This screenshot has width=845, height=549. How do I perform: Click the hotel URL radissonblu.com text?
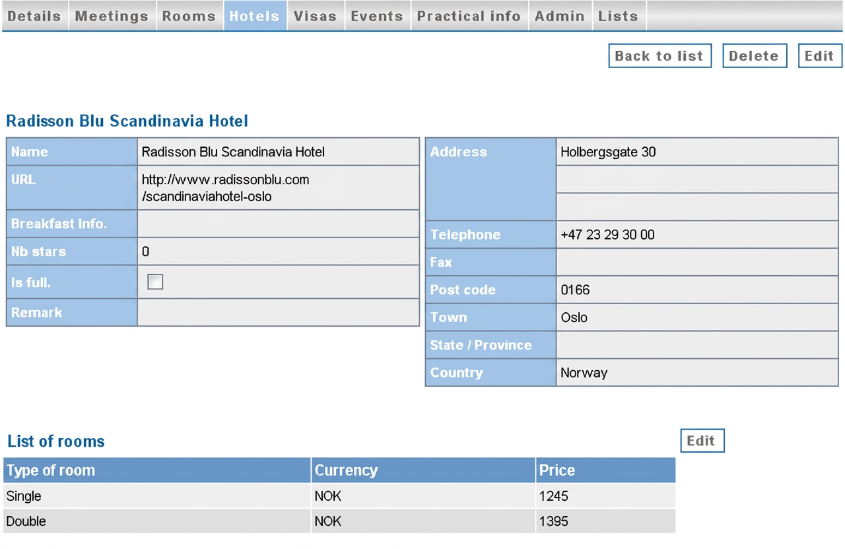point(225,188)
